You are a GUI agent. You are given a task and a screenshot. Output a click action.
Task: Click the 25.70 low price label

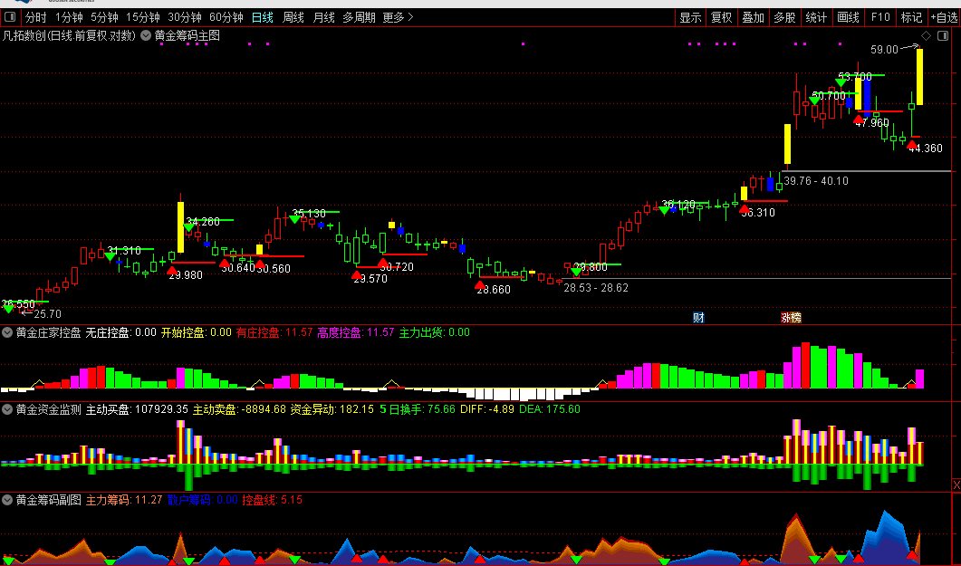(x=47, y=314)
